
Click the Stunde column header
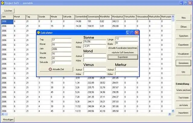point(44,17)
